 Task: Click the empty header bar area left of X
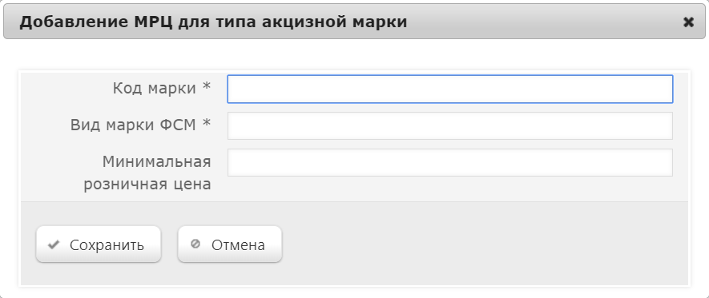point(542,22)
